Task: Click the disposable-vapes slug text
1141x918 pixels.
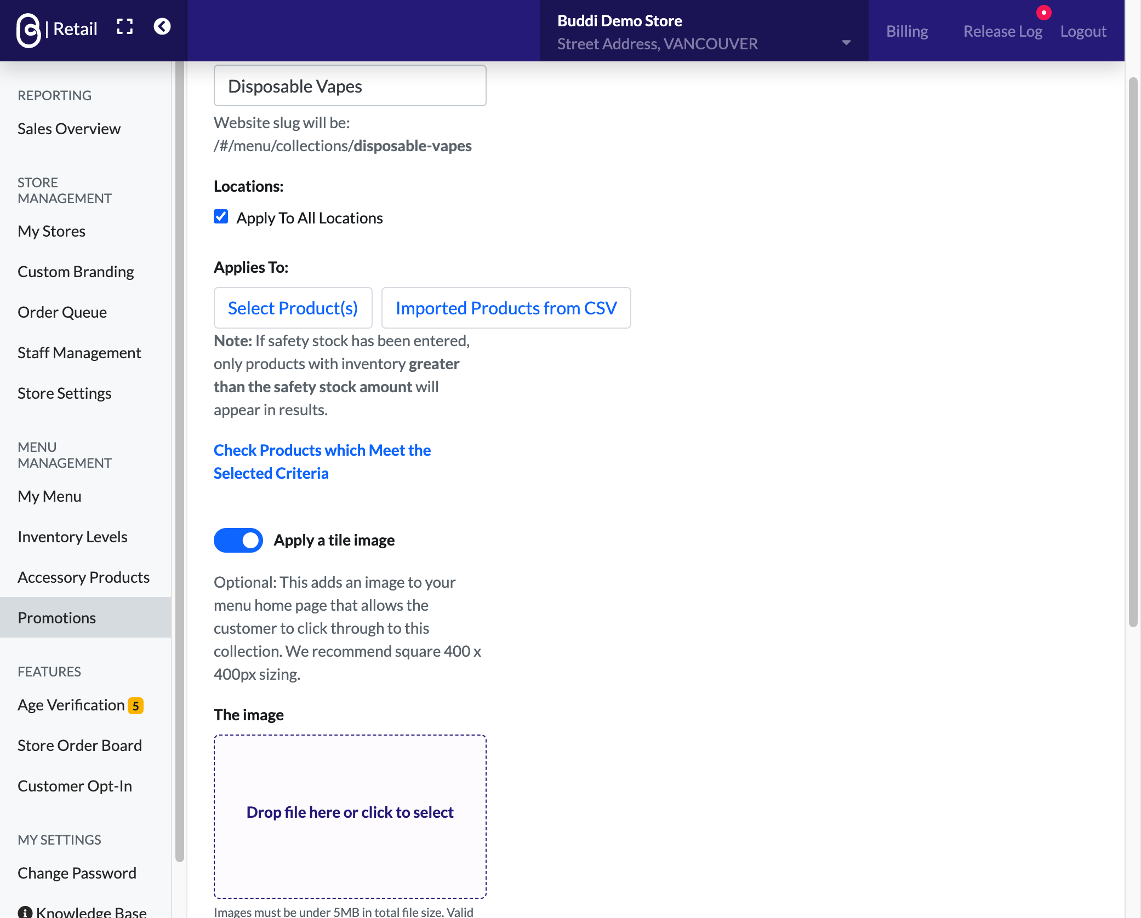Action: (x=412, y=146)
